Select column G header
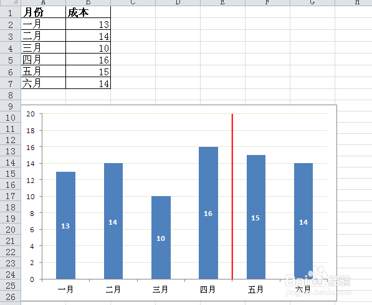Screen dimensions: 372x305 (312, 2)
